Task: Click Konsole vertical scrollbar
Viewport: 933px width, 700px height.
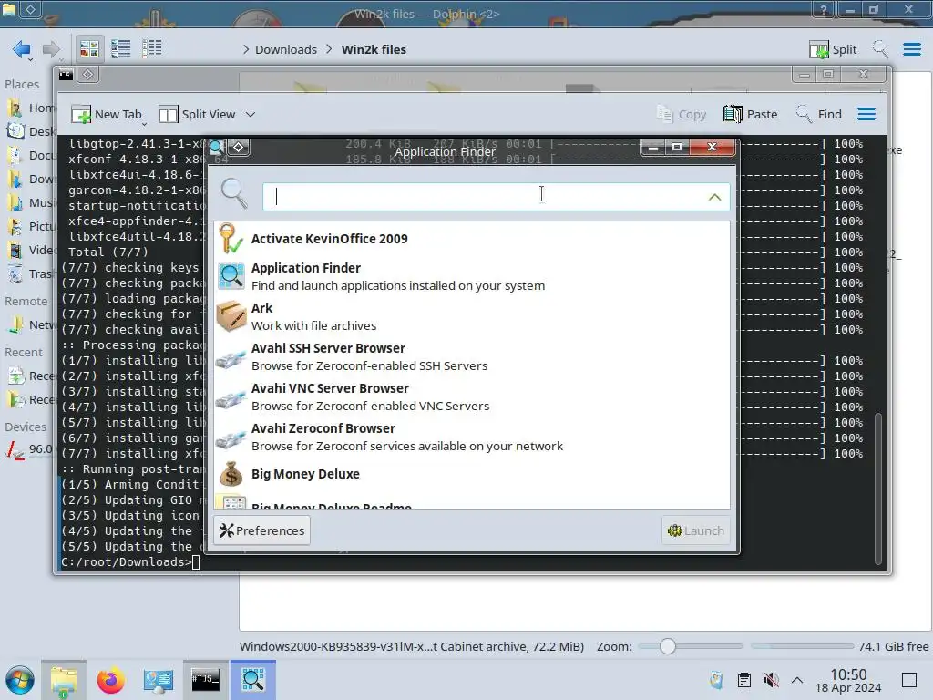Action: [878, 489]
